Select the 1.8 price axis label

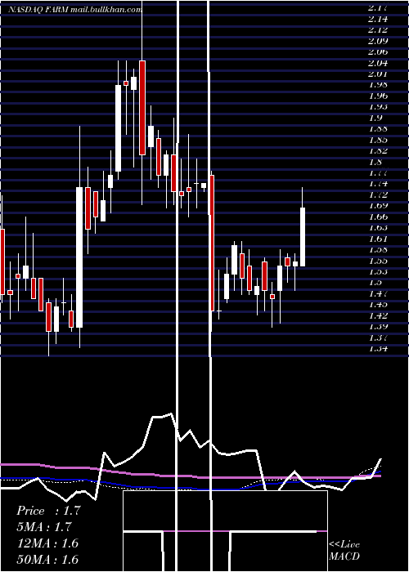tap(375, 162)
